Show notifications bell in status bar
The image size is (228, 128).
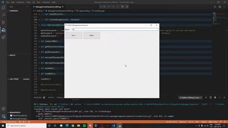(225, 122)
